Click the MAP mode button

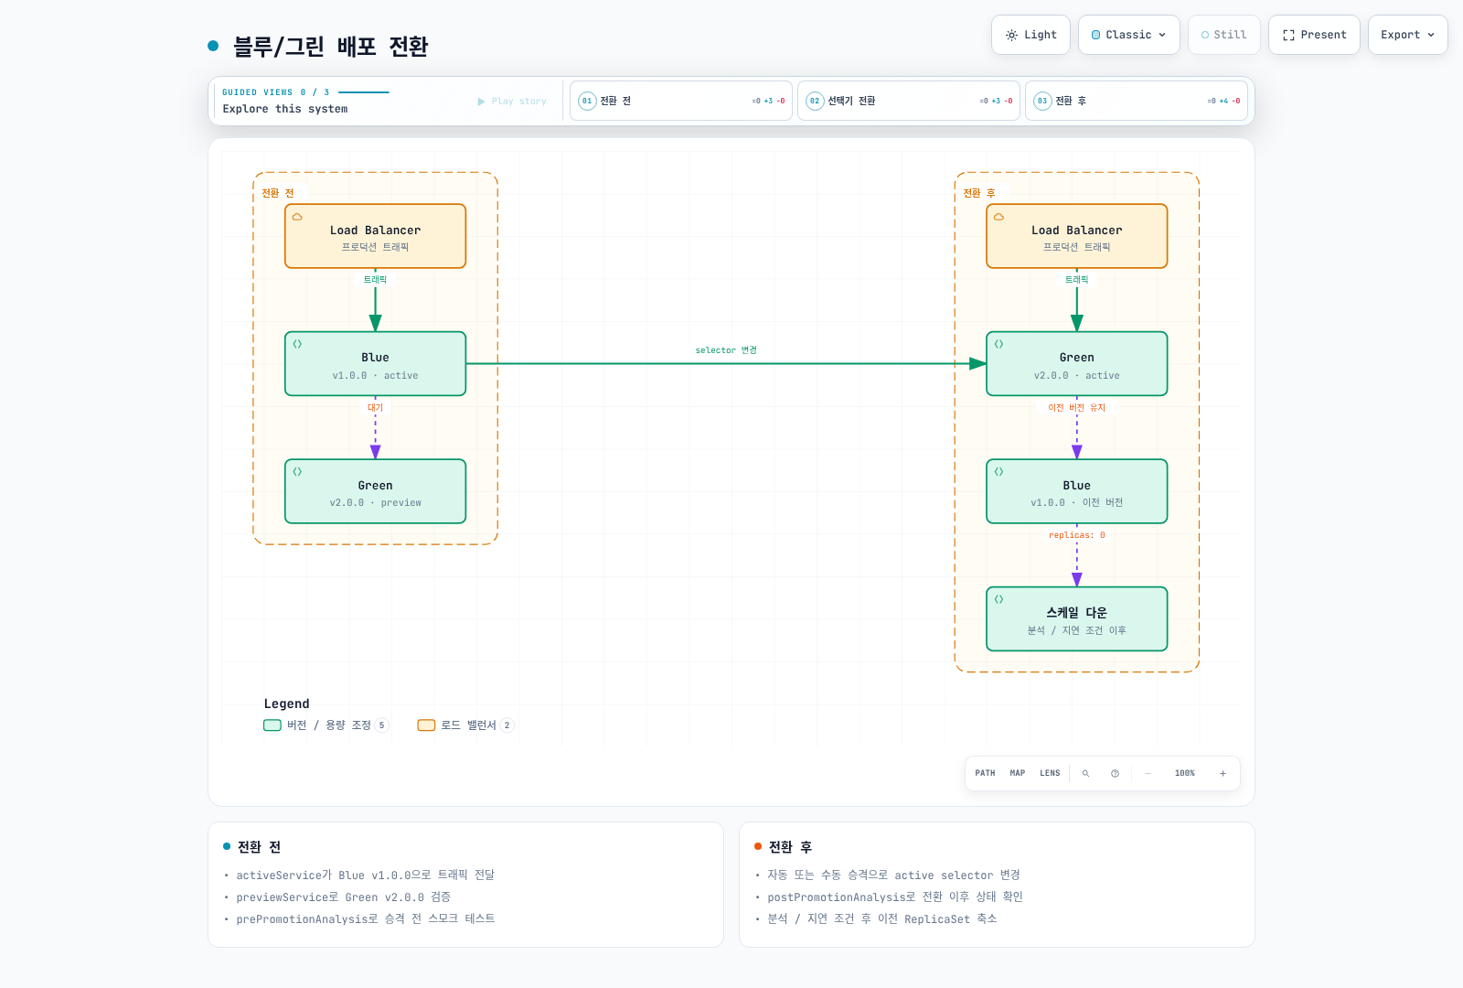point(1018,773)
